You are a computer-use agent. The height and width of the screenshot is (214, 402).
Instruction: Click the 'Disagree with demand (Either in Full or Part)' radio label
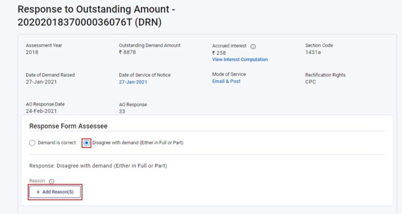pos(138,143)
